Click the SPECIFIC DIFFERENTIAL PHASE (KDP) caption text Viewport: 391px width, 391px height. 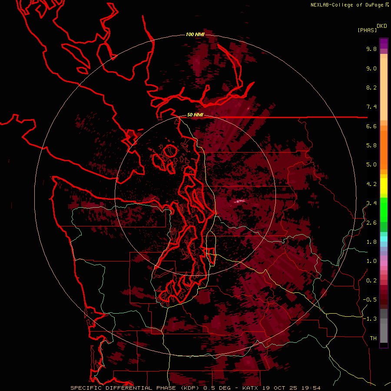tap(136, 388)
